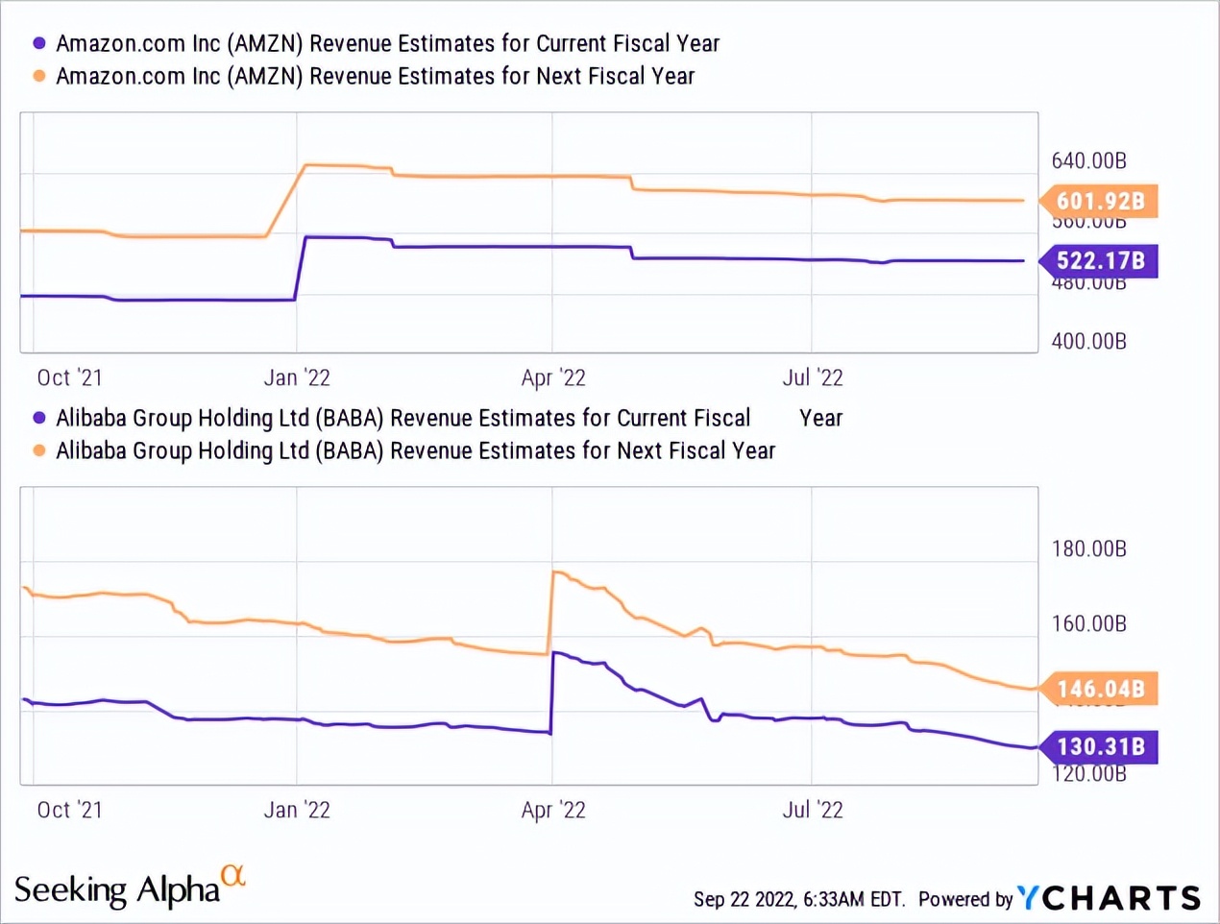Screen dimensions: 1220x924
Task: Select Alibaba Revenue Estimates for Next Fiscal Year label
Action: click(415, 450)
